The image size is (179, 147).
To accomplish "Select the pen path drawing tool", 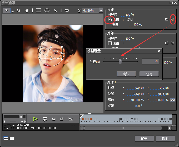I will [x=55, y=10].
